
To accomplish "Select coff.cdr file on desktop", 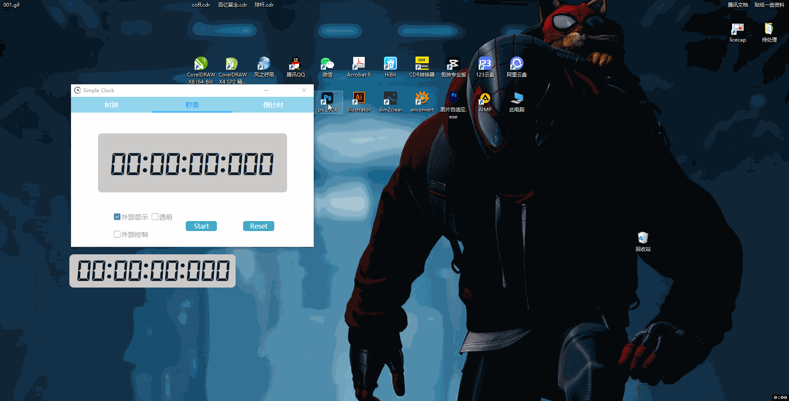I will pos(201,5).
